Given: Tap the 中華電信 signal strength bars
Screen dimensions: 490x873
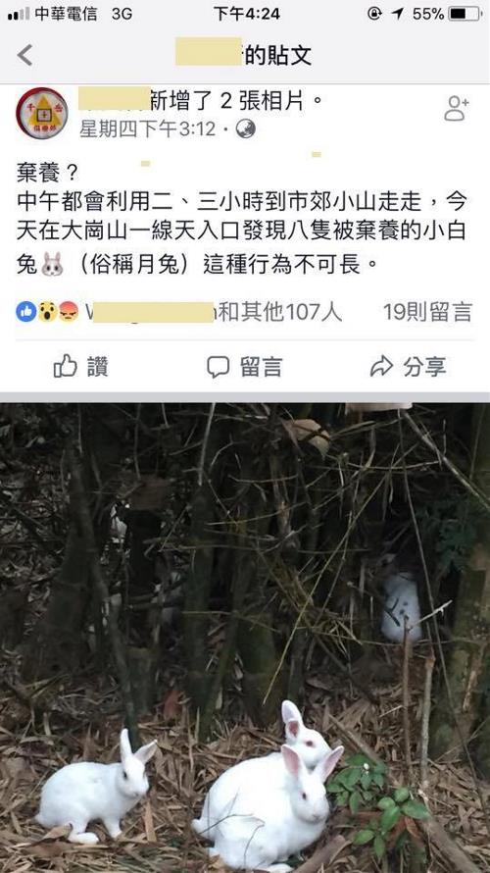Looking at the screenshot, I should click(19, 14).
